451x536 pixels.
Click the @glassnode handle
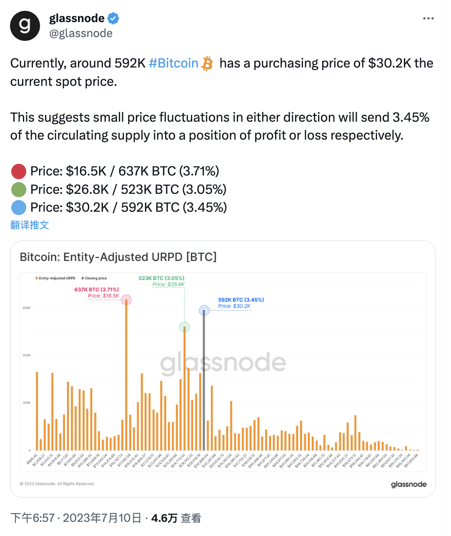tap(81, 33)
